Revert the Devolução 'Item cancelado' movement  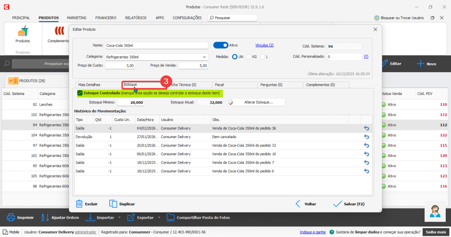(366, 137)
